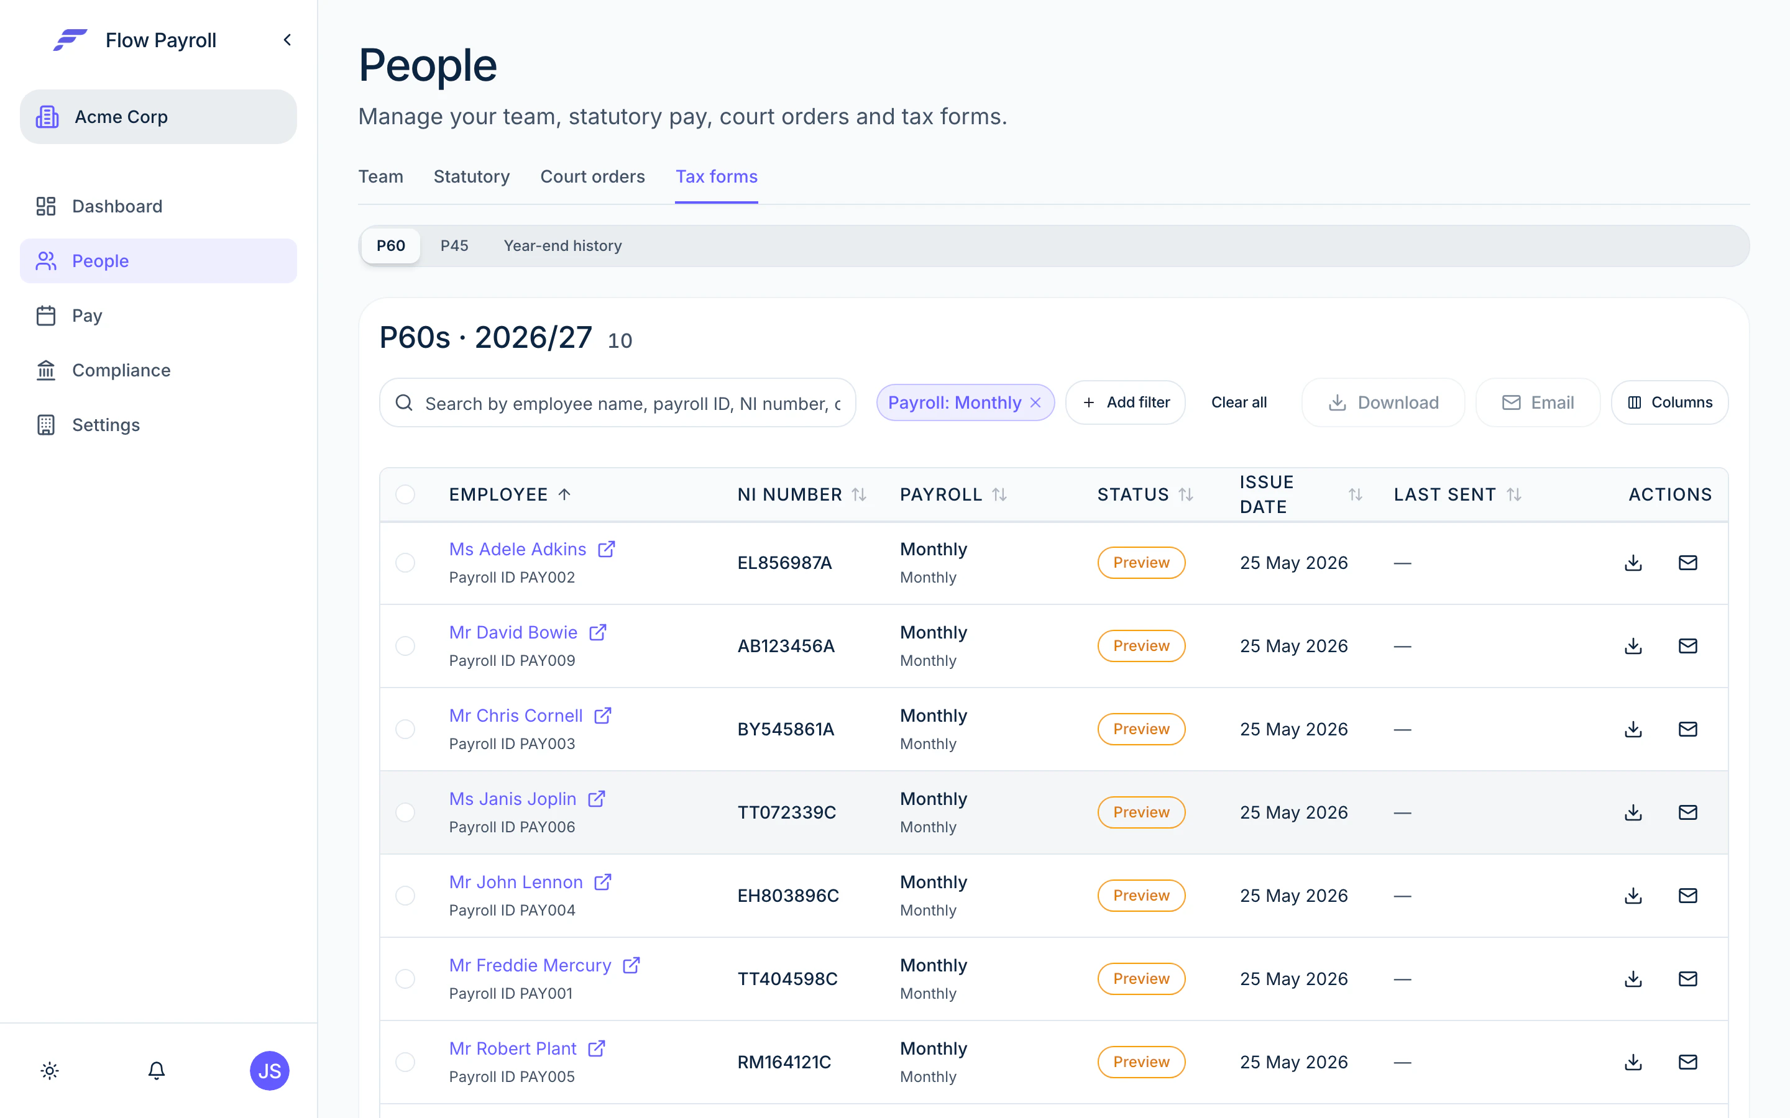Download Ms Adele Adkins' P60
The width and height of the screenshot is (1790, 1118).
click(x=1633, y=563)
